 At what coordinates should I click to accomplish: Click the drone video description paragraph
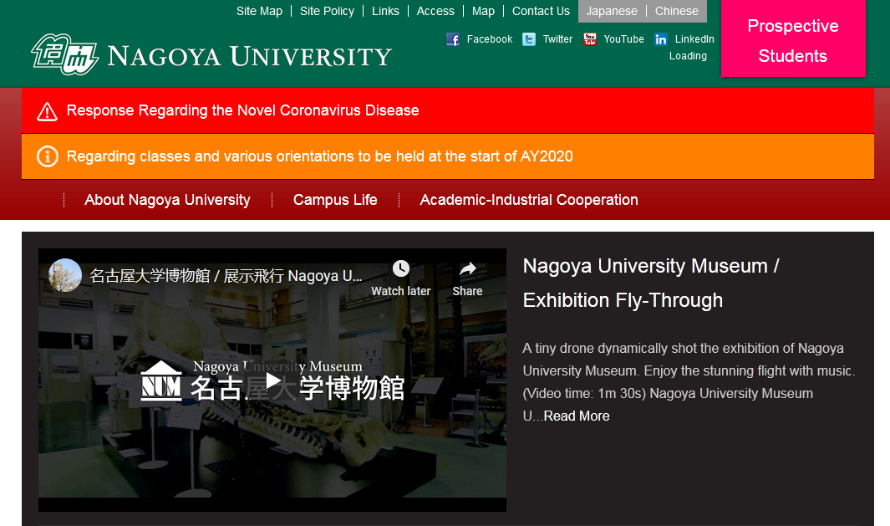coord(689,382)
